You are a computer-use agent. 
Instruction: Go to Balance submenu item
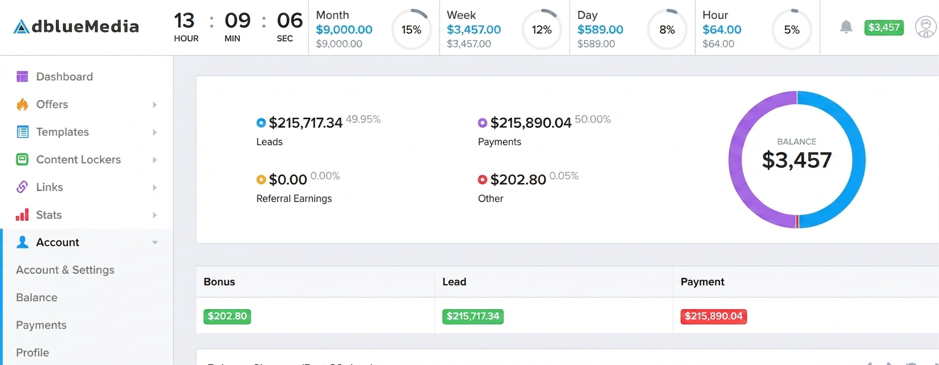click(x=37, y=298)
